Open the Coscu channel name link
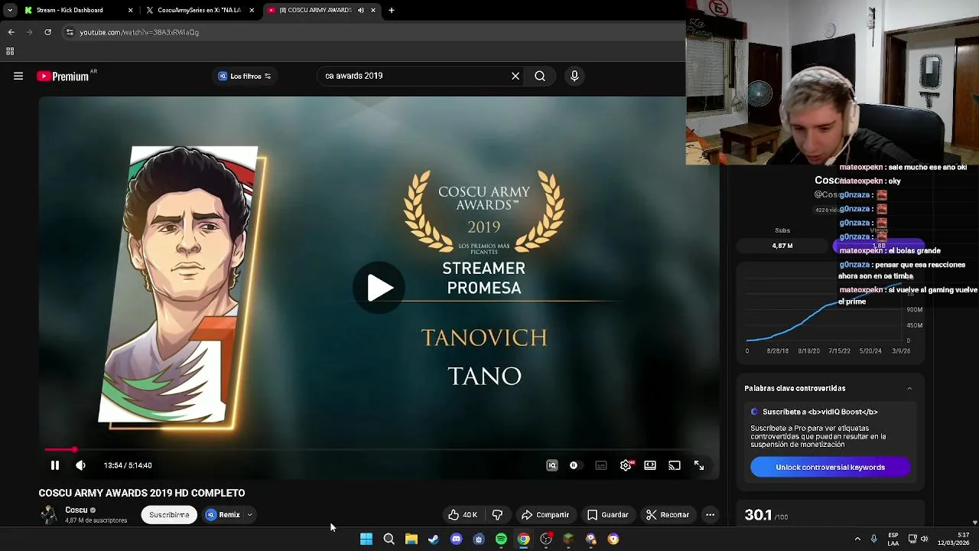The width and height of the screenshot is (979, 551). click(x=76, y=510)
